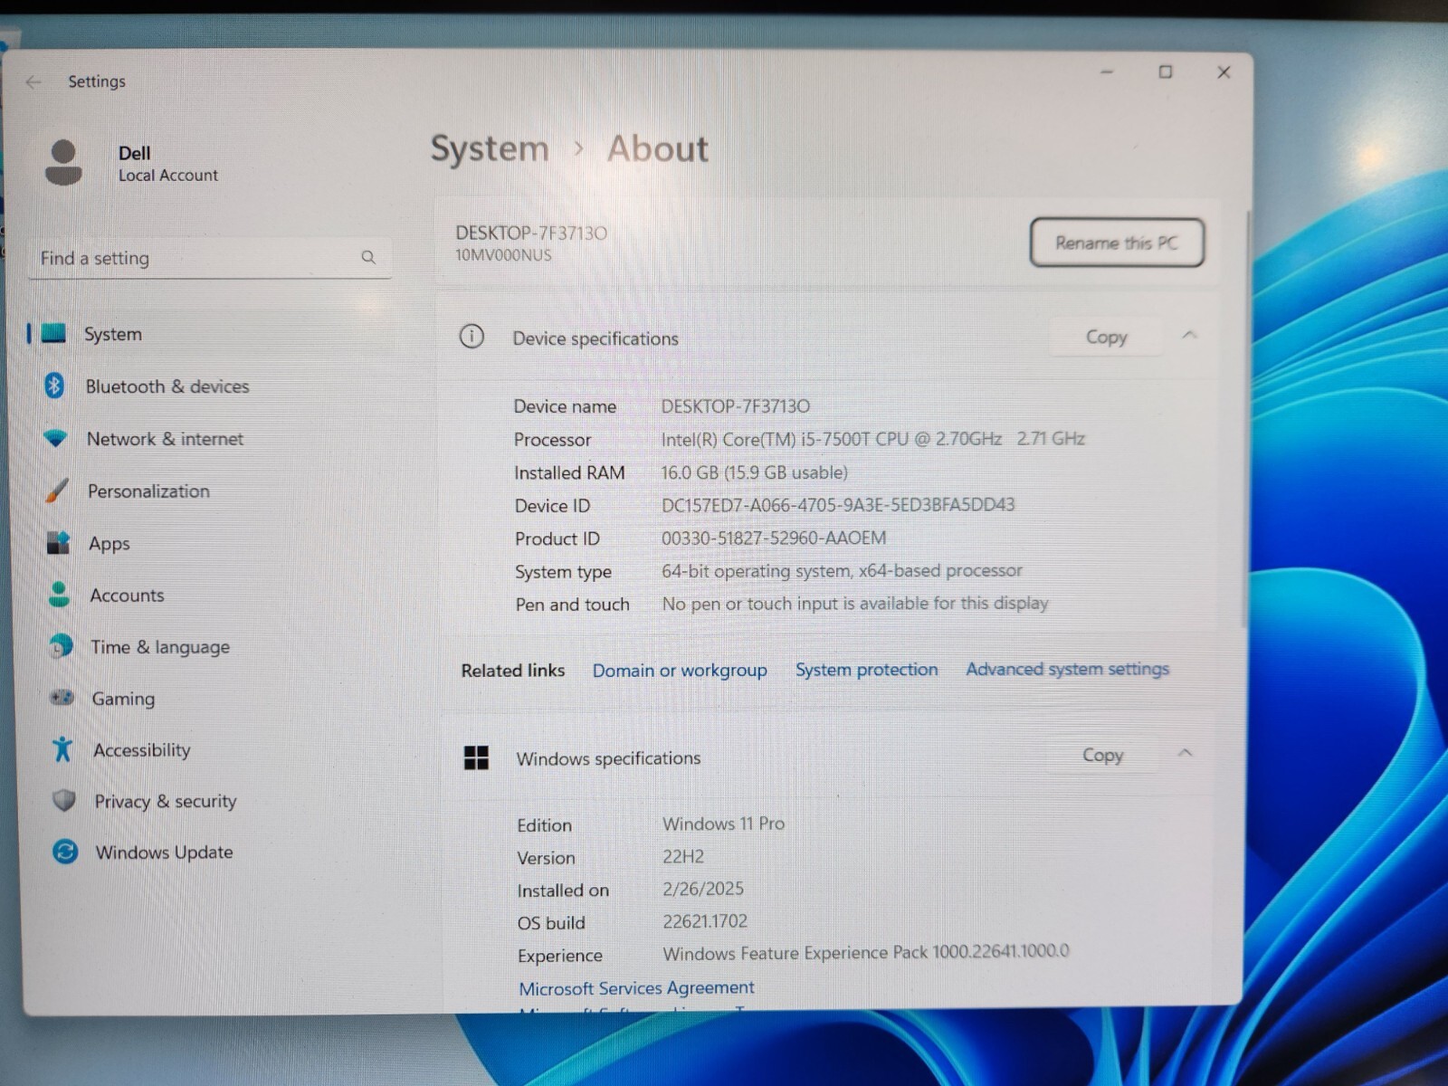Collapse the Windows specifications section

(1186, 753)
